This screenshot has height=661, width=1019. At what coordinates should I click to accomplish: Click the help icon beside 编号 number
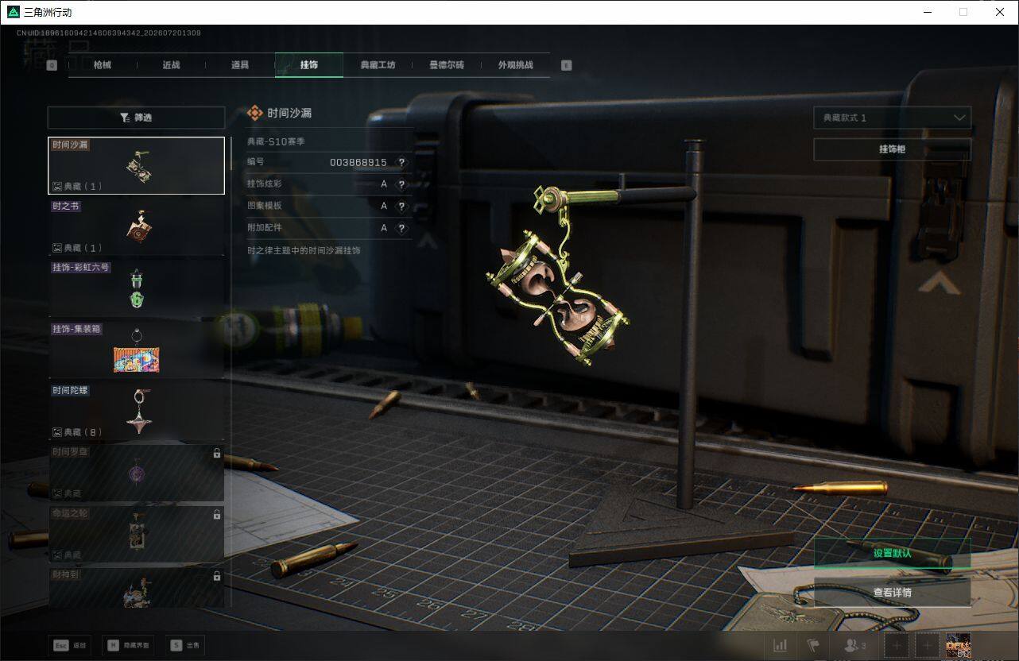pos(401,162)
